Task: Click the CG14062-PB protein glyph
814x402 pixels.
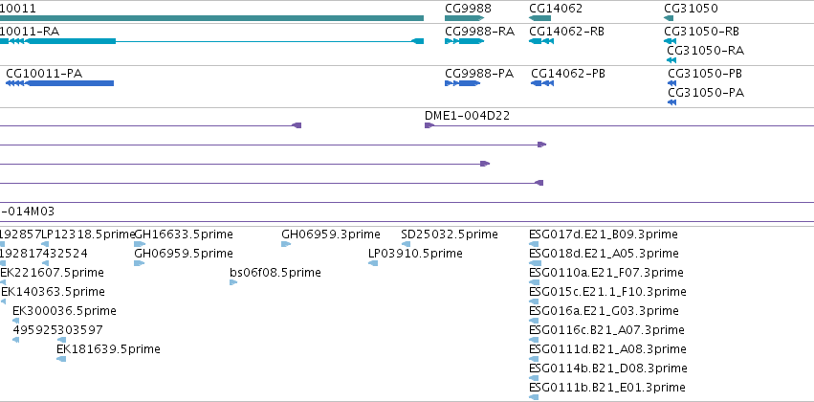Action: tap(542, 83)
